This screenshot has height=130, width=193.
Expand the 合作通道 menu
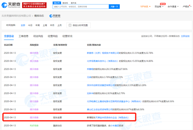point(173,6)
